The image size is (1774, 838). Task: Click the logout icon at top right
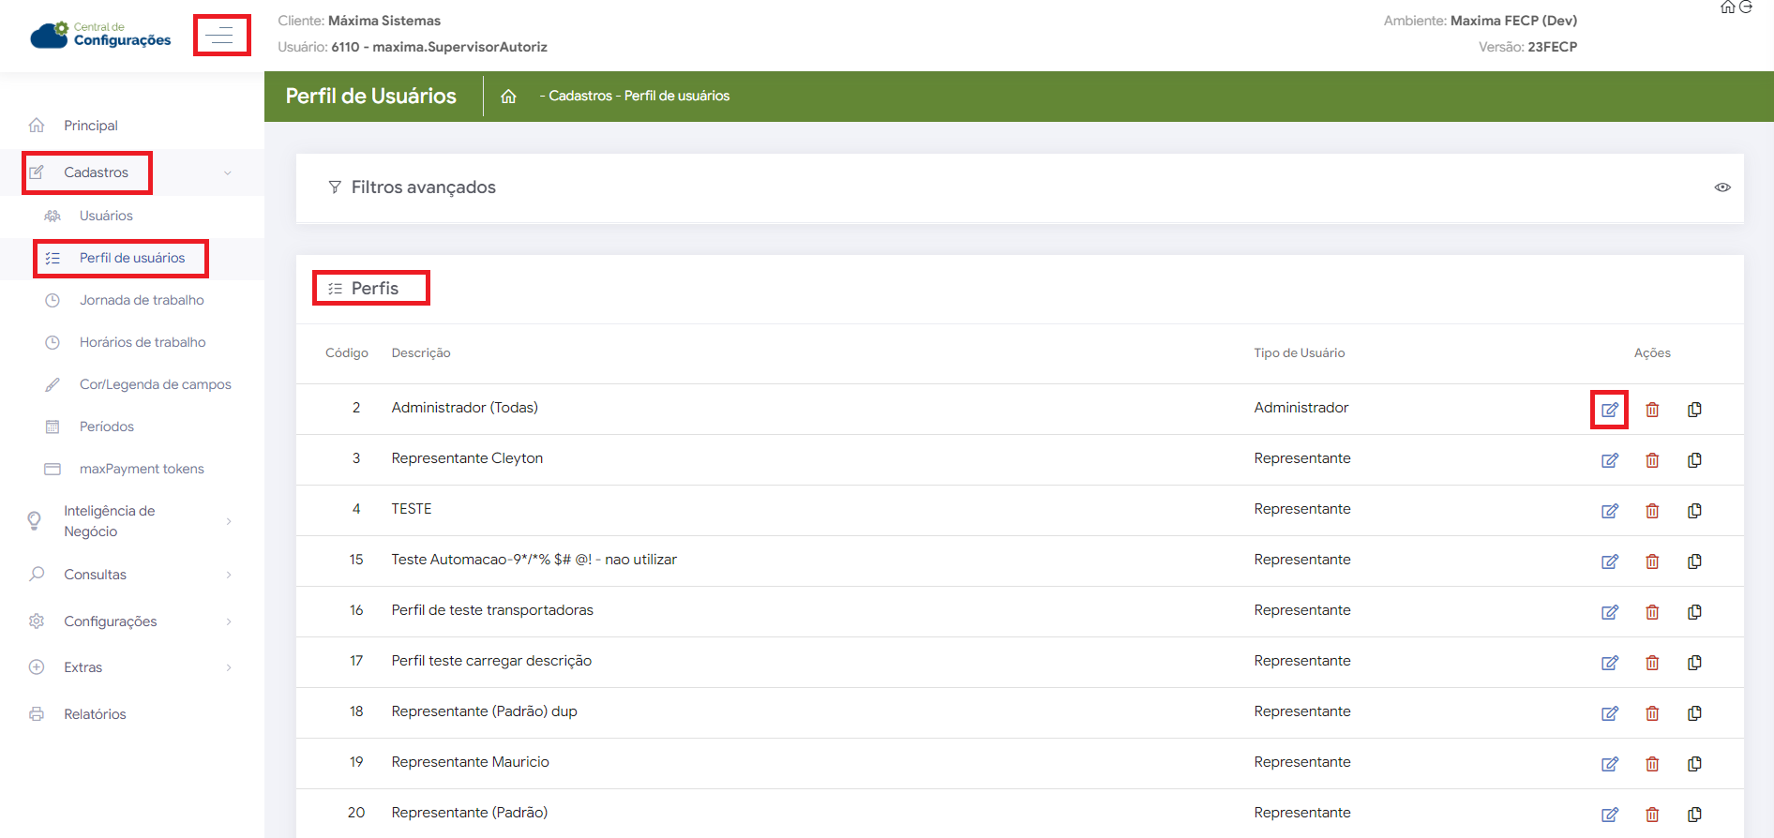[1746, 7]
